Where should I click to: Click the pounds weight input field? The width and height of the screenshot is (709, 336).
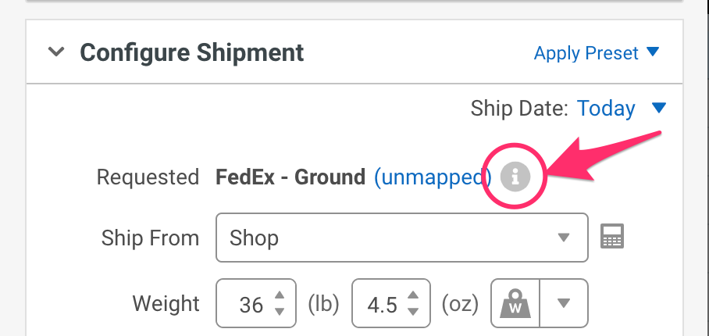(249, 304)
